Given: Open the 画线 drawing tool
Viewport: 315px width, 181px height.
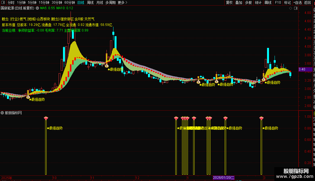Looking at the screenshot, I should click(268, 3).
